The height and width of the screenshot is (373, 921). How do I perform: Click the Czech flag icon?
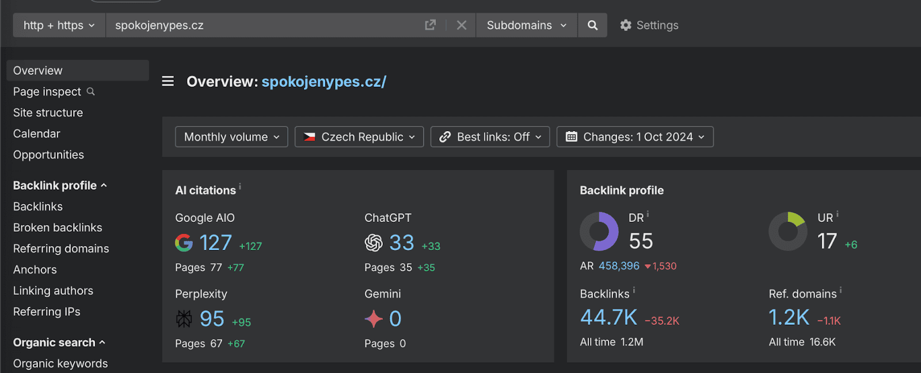click(x=310, y=137)
